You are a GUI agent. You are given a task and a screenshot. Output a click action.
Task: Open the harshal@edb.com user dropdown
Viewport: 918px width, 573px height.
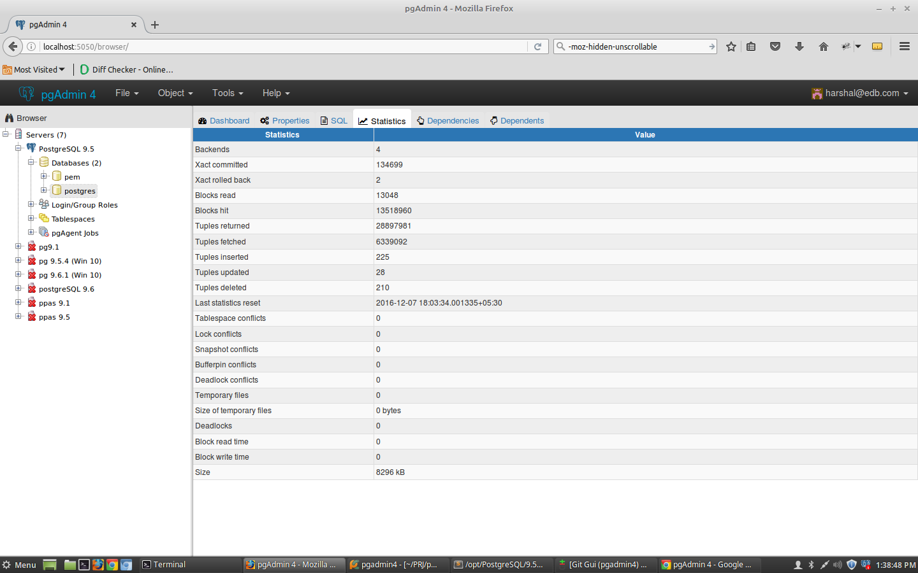click(860, 93)
